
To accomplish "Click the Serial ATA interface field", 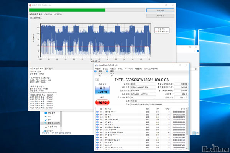I will pyautogui.click(x=143, y=91).
